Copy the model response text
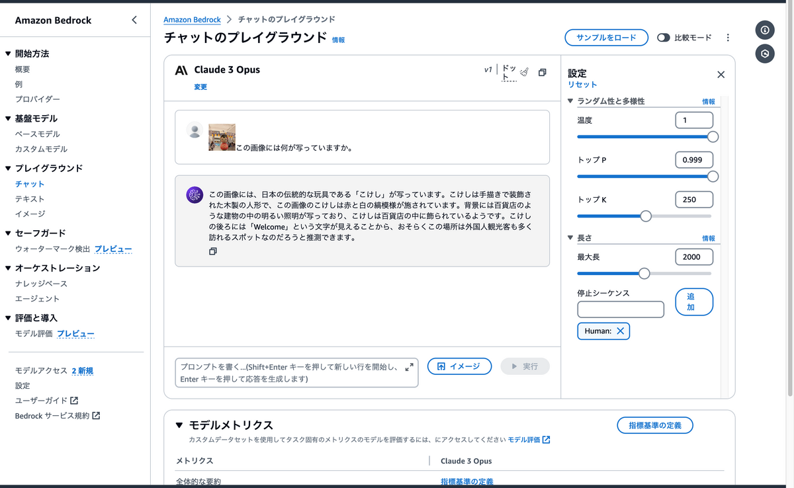Image resolution: width=794 pixels, height=488 pixels. 212,251
